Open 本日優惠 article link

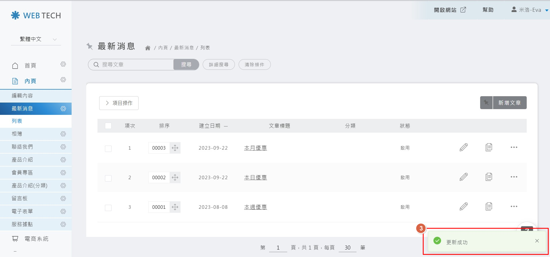(x=255, y=177)
